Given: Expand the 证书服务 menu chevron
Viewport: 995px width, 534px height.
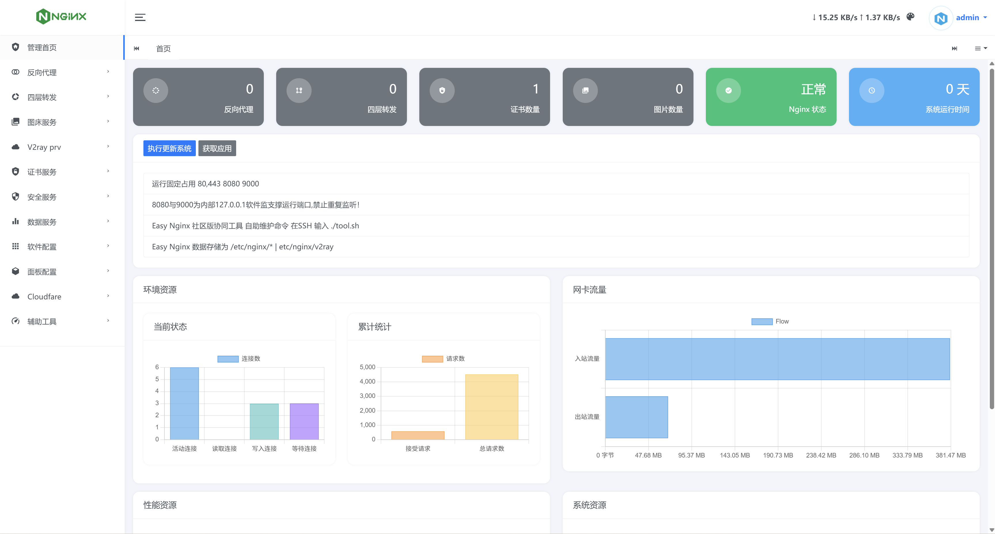Looking at the screenshot, I should [x=108, y=171].
